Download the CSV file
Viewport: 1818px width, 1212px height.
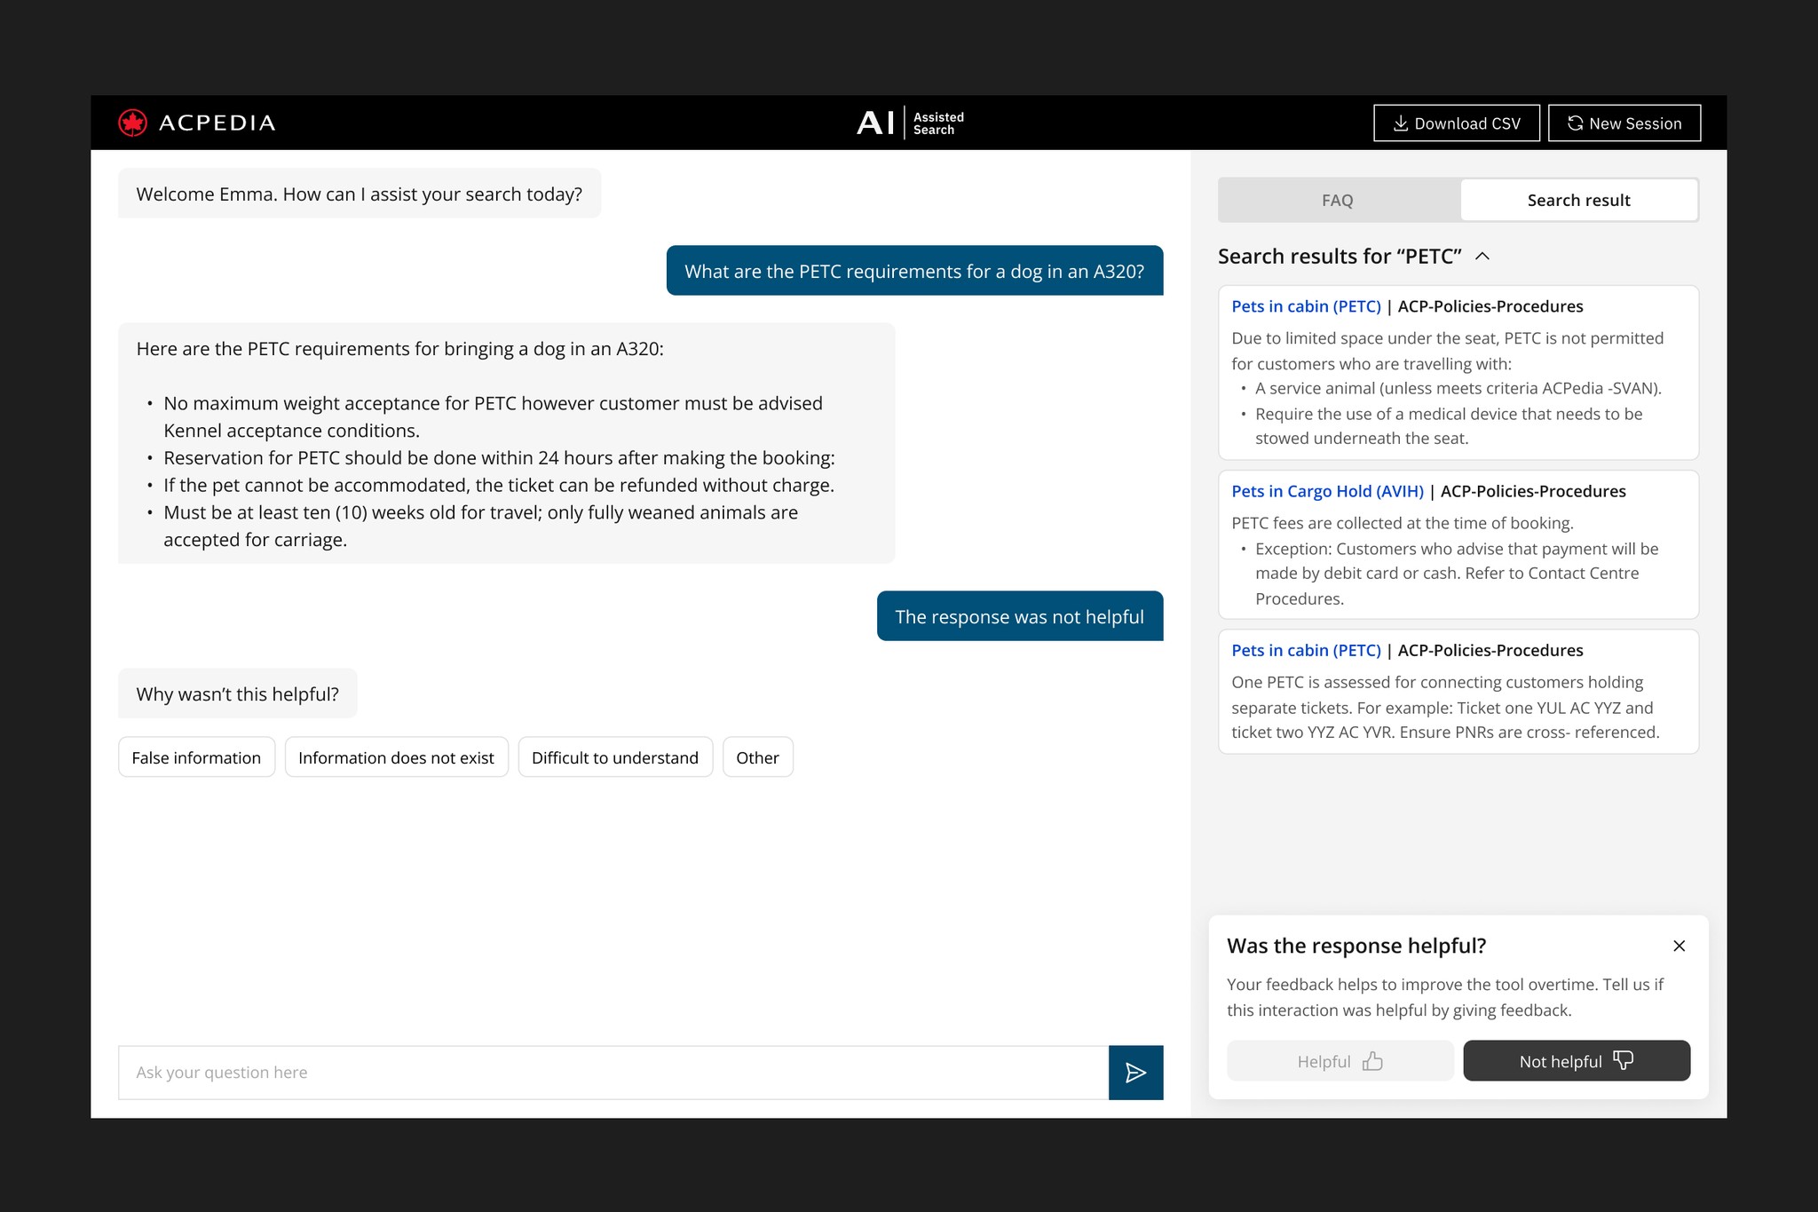click(1456, 123)
